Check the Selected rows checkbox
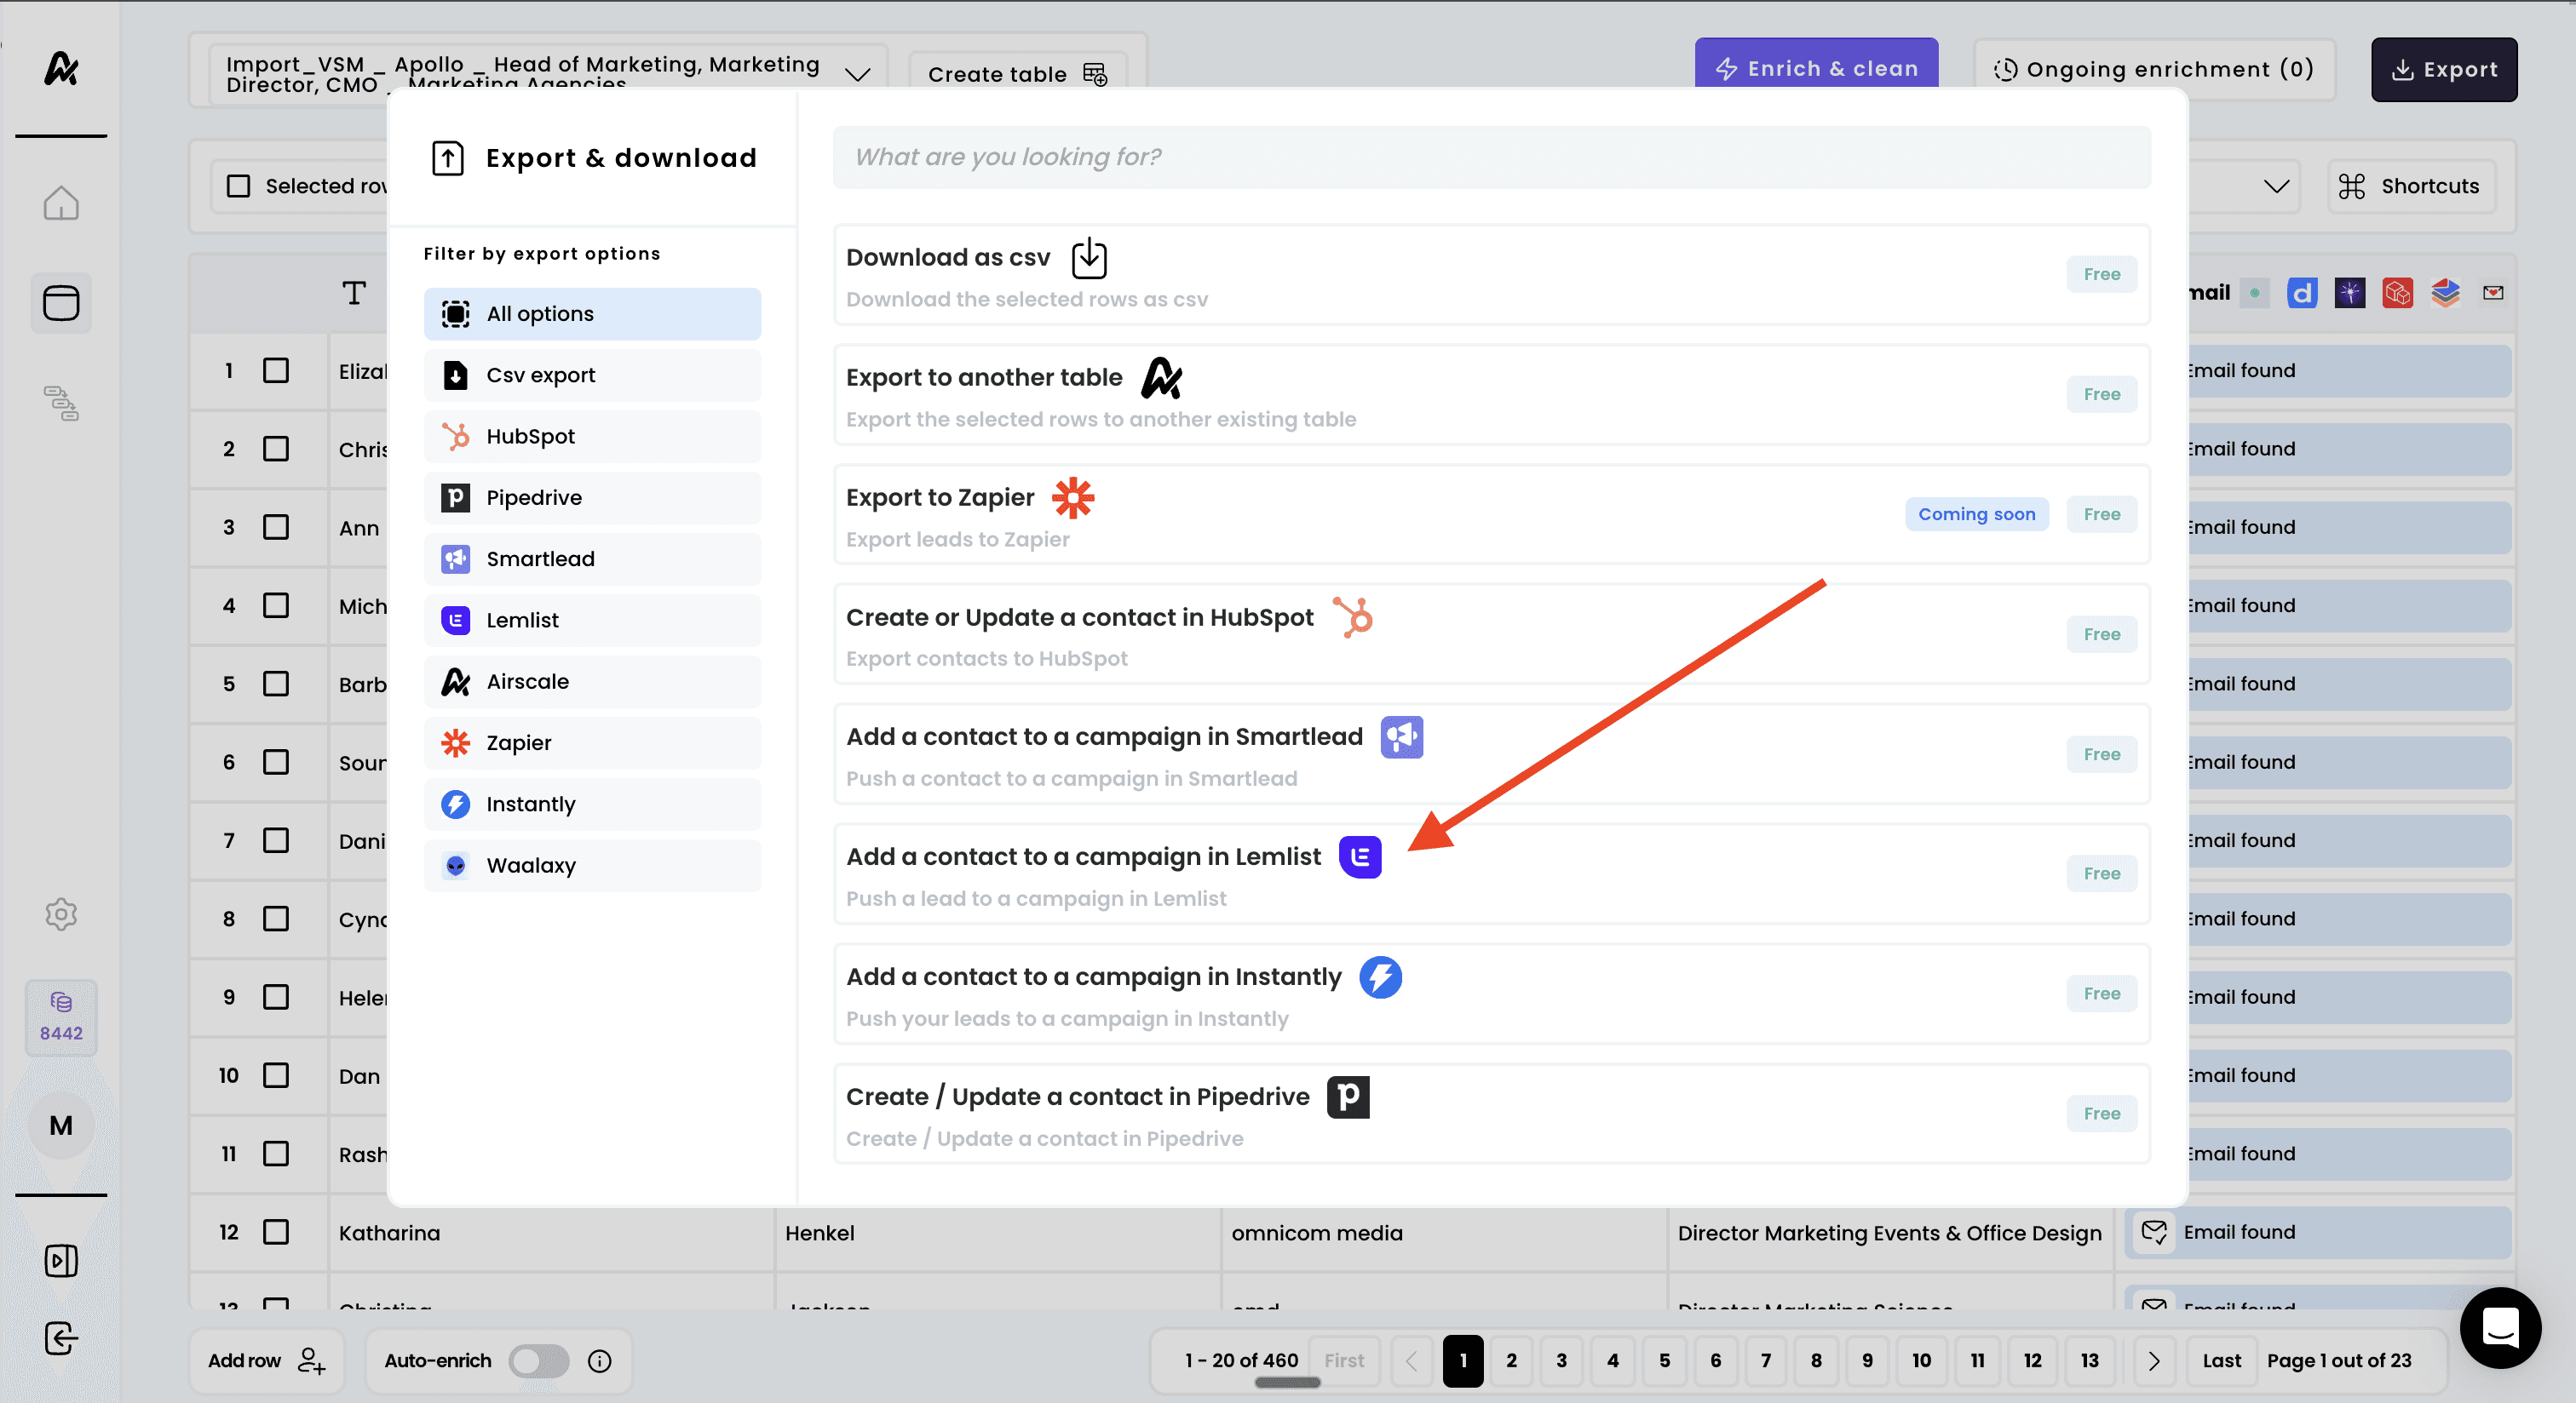2576x1403 pixels. point(238,186)
